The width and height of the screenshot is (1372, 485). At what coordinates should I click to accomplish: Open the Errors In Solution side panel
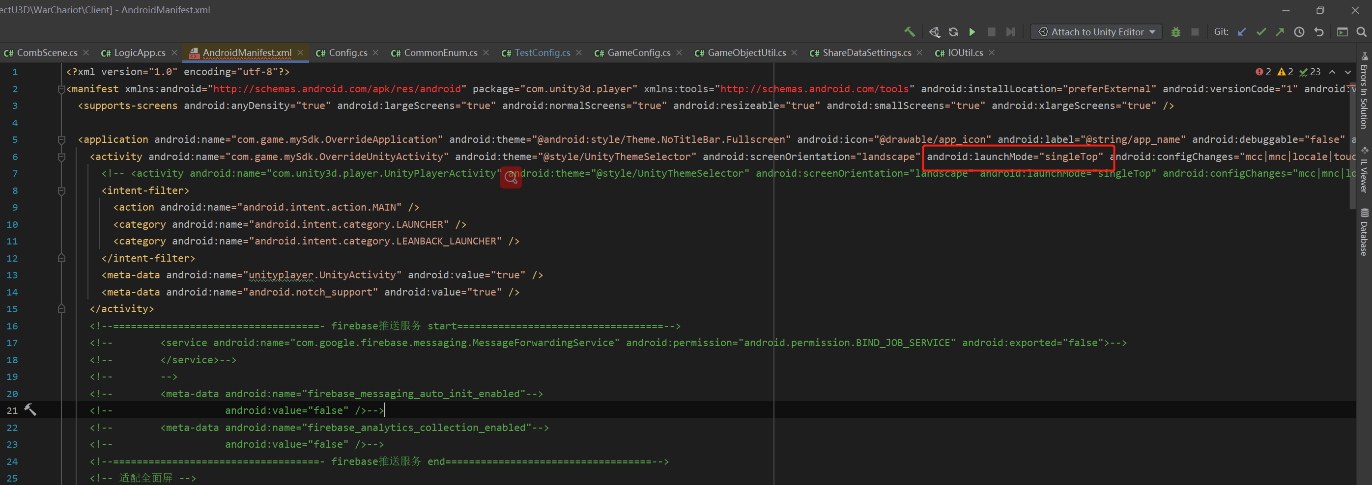[x=1365, y=91]
